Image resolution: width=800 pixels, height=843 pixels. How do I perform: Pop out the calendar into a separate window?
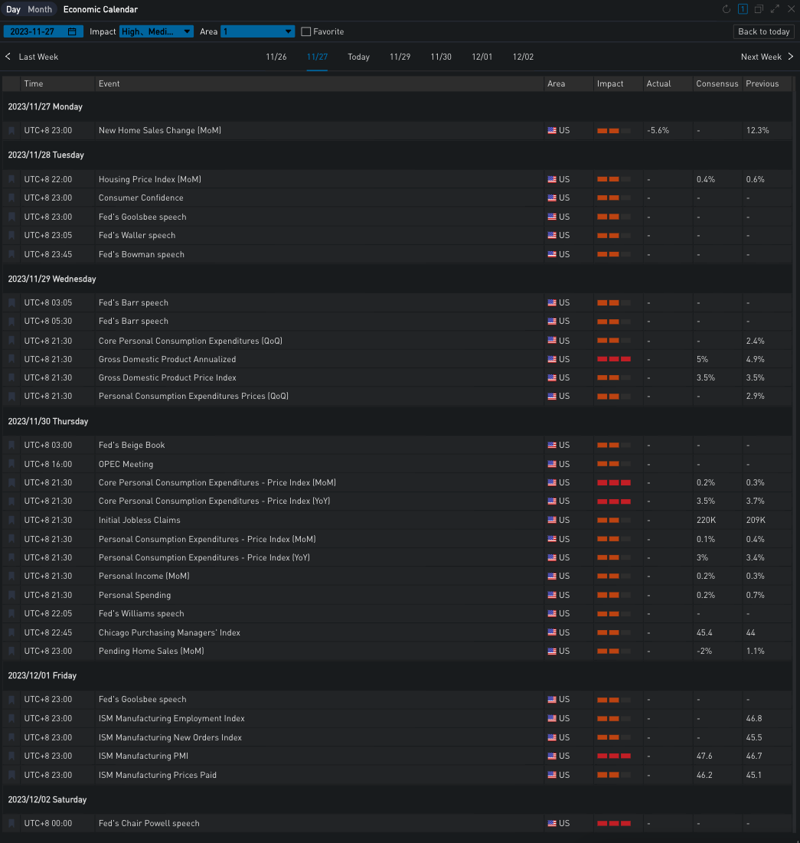(759, 9)
